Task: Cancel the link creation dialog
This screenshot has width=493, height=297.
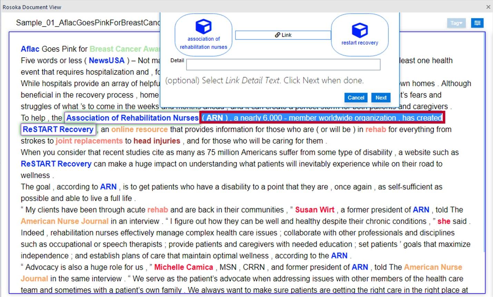Action: [x=356, y=98]
